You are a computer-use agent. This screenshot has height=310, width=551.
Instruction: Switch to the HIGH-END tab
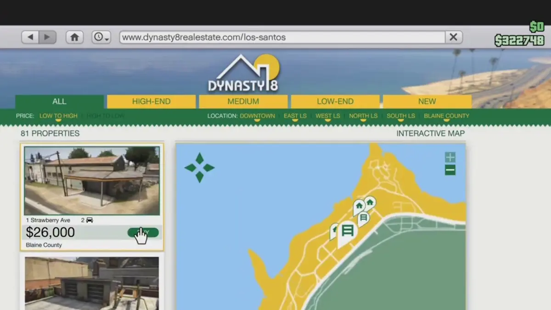click(152, 101)
